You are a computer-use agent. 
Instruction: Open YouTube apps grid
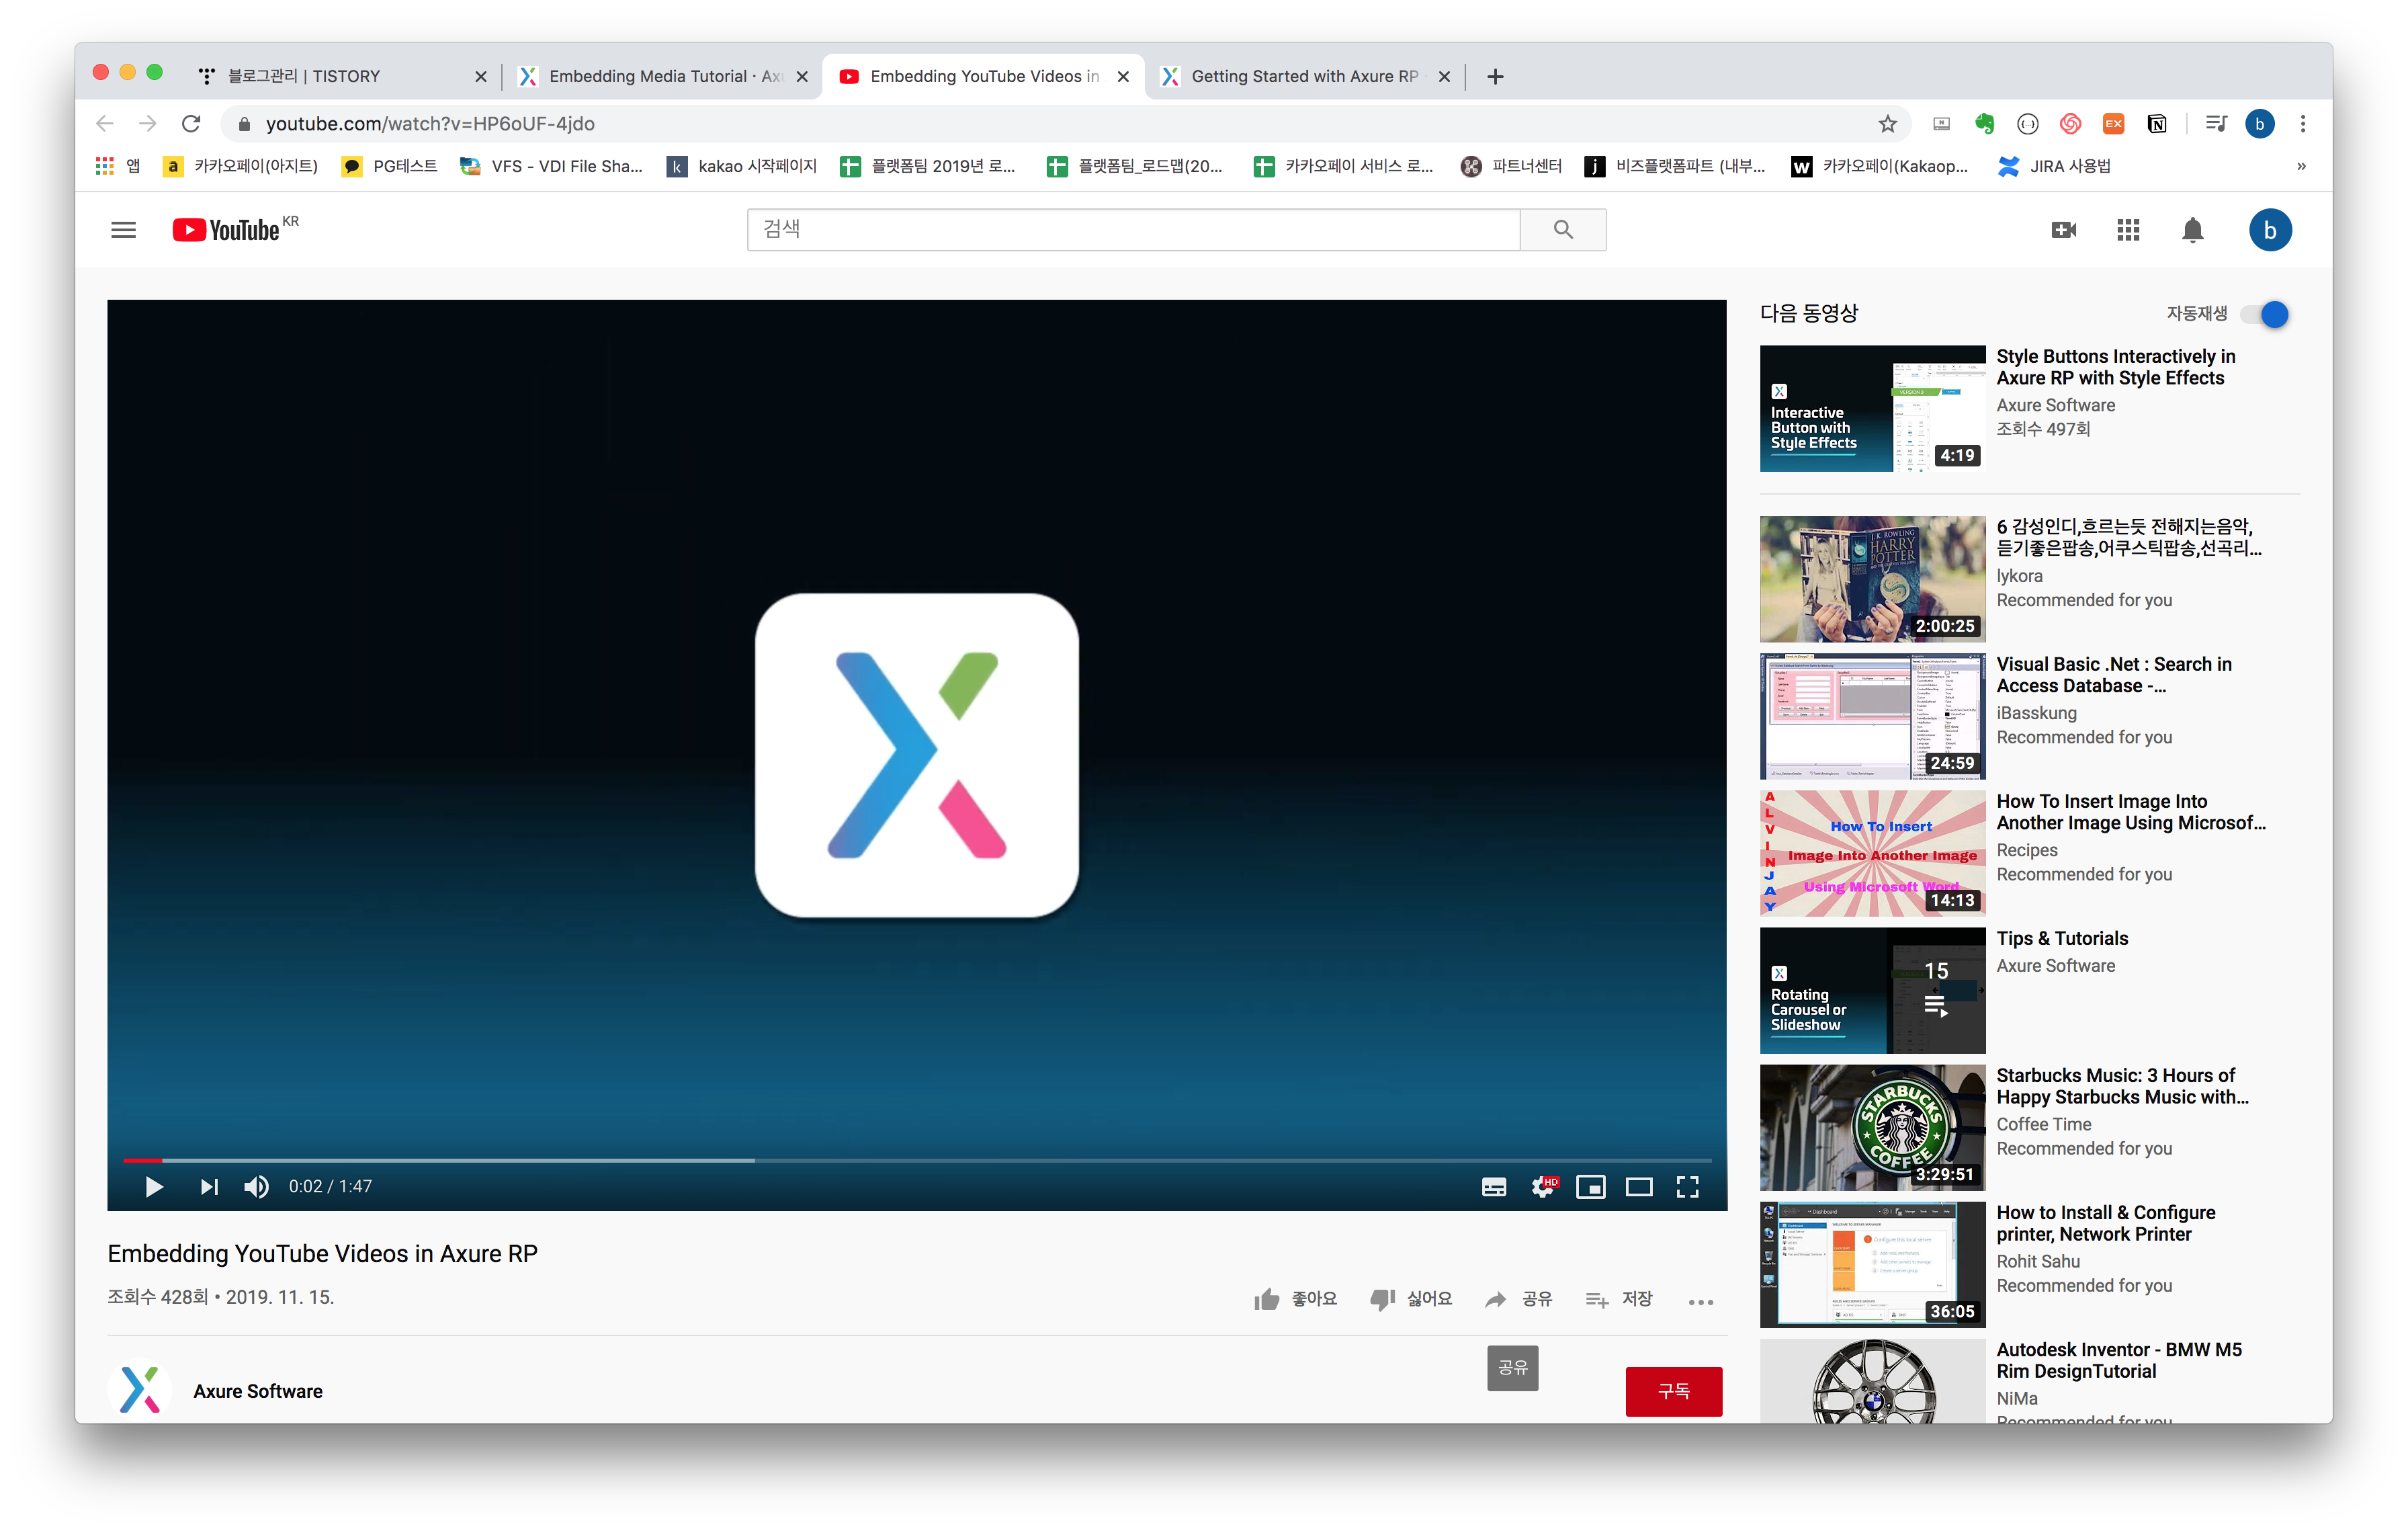point(2128,230)
